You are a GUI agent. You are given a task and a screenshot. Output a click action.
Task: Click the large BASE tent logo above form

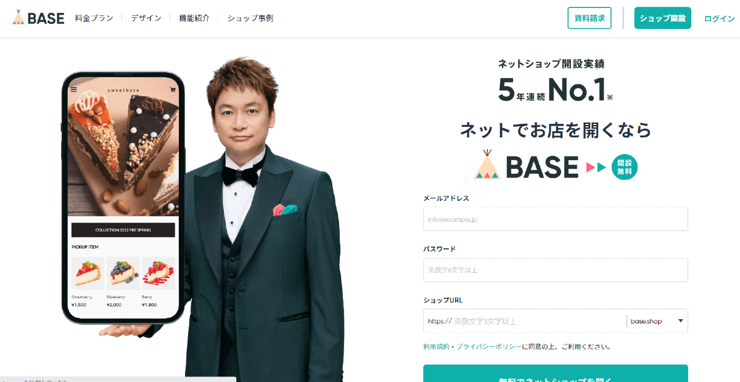tap(526, 165)
